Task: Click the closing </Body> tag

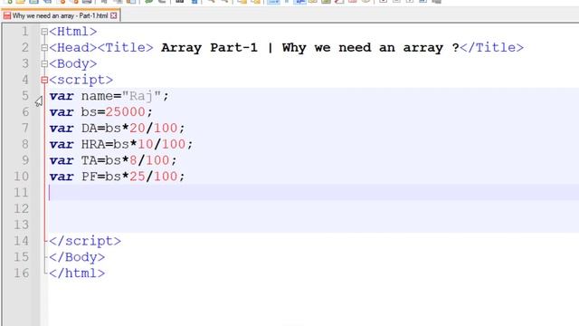Action: (77, 257)
